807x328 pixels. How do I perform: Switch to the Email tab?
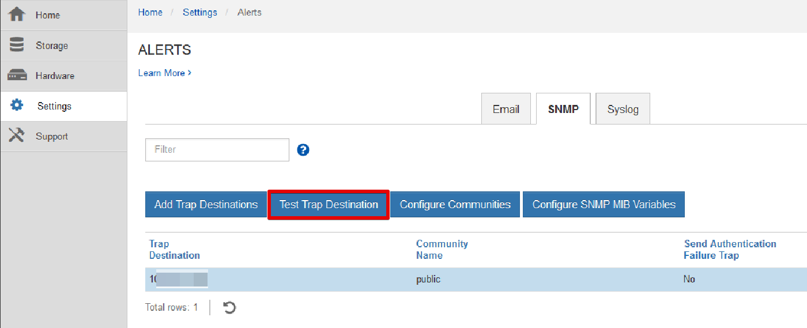[x=506, y=108]
